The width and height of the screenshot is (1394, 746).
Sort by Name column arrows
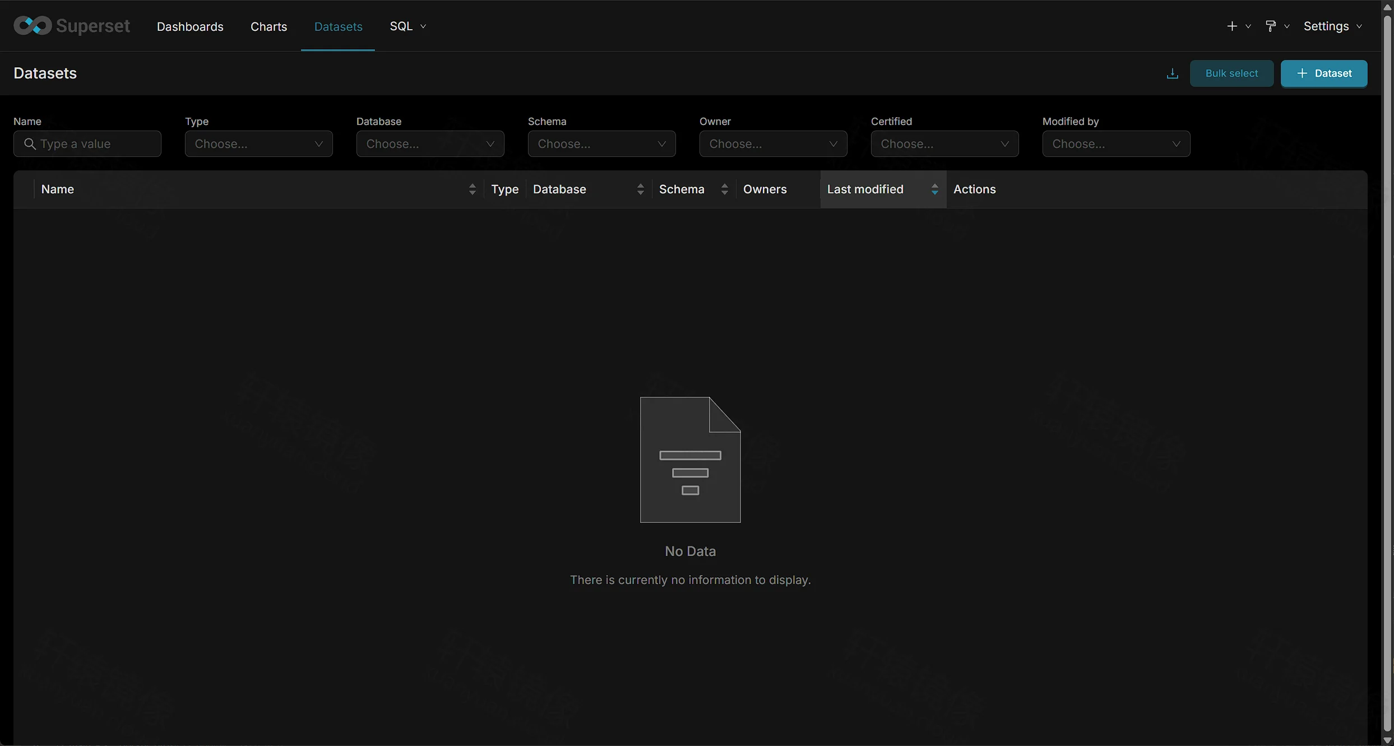point(472,189)
